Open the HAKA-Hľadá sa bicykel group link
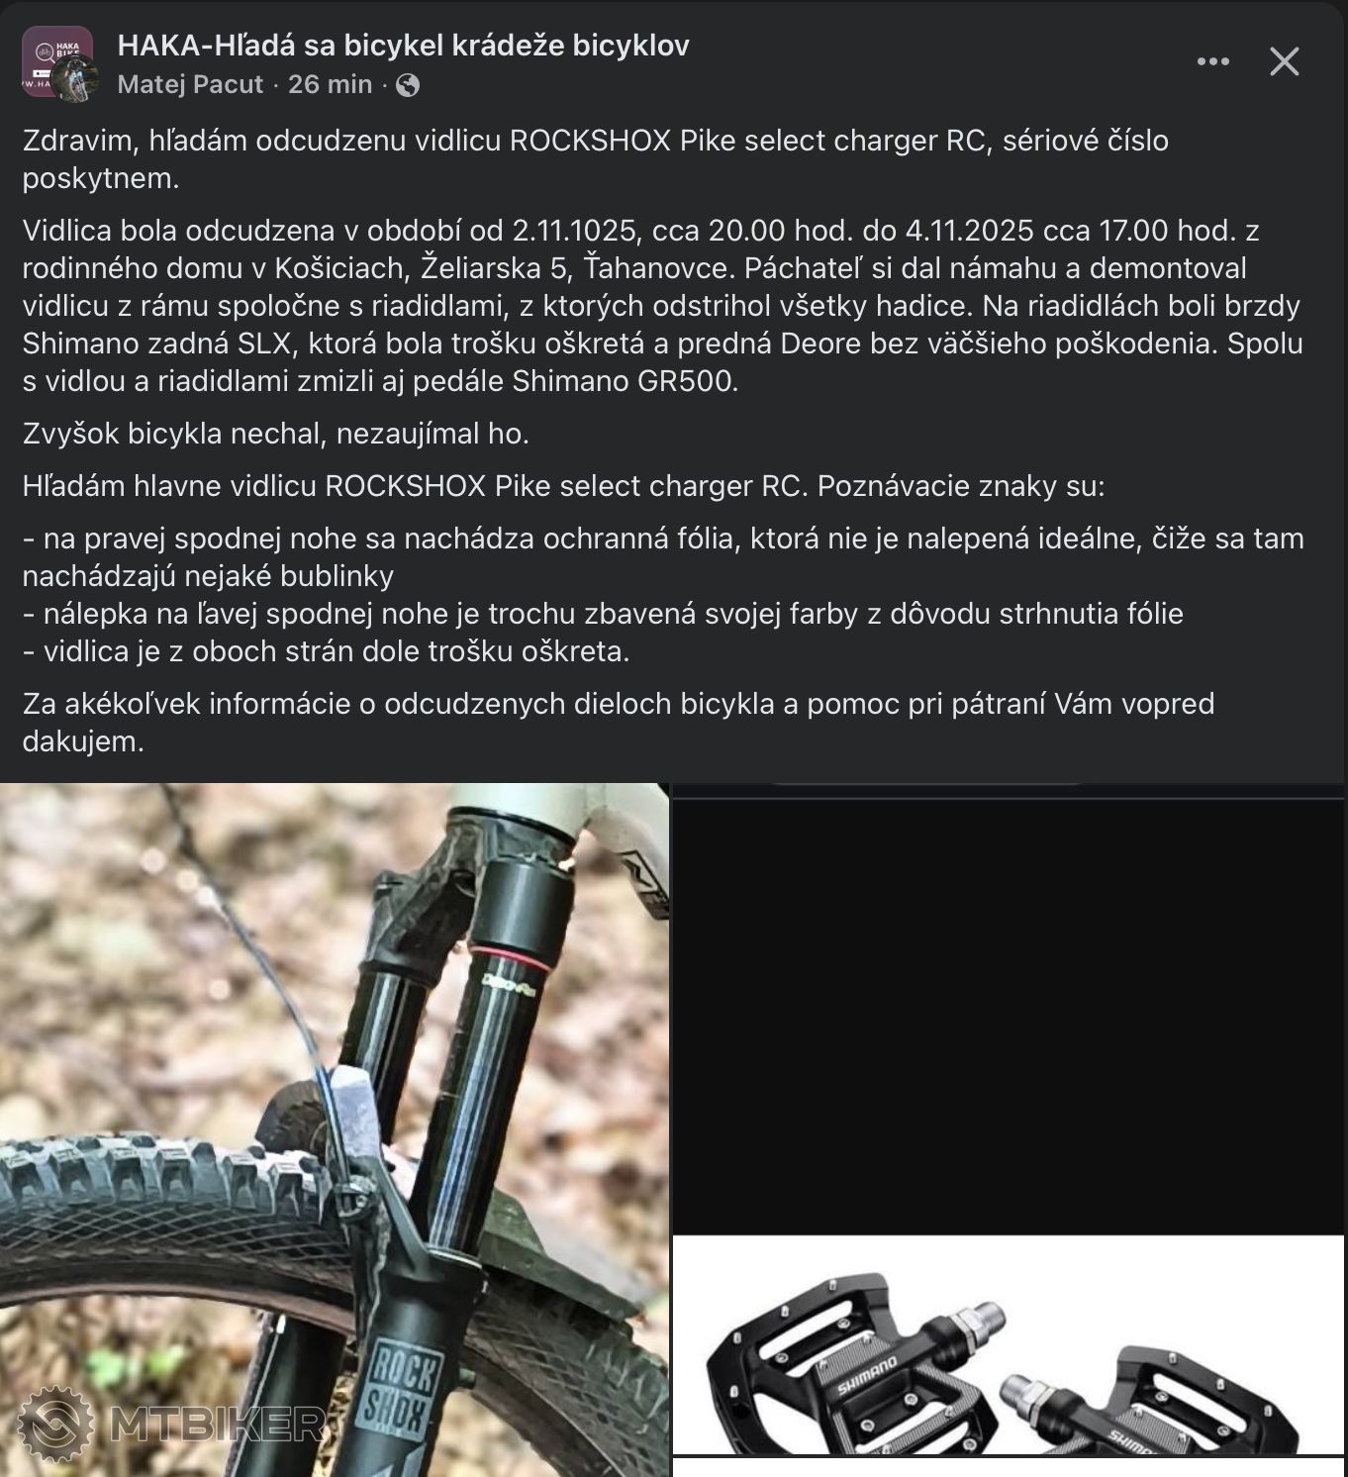 tap(403, 46)
